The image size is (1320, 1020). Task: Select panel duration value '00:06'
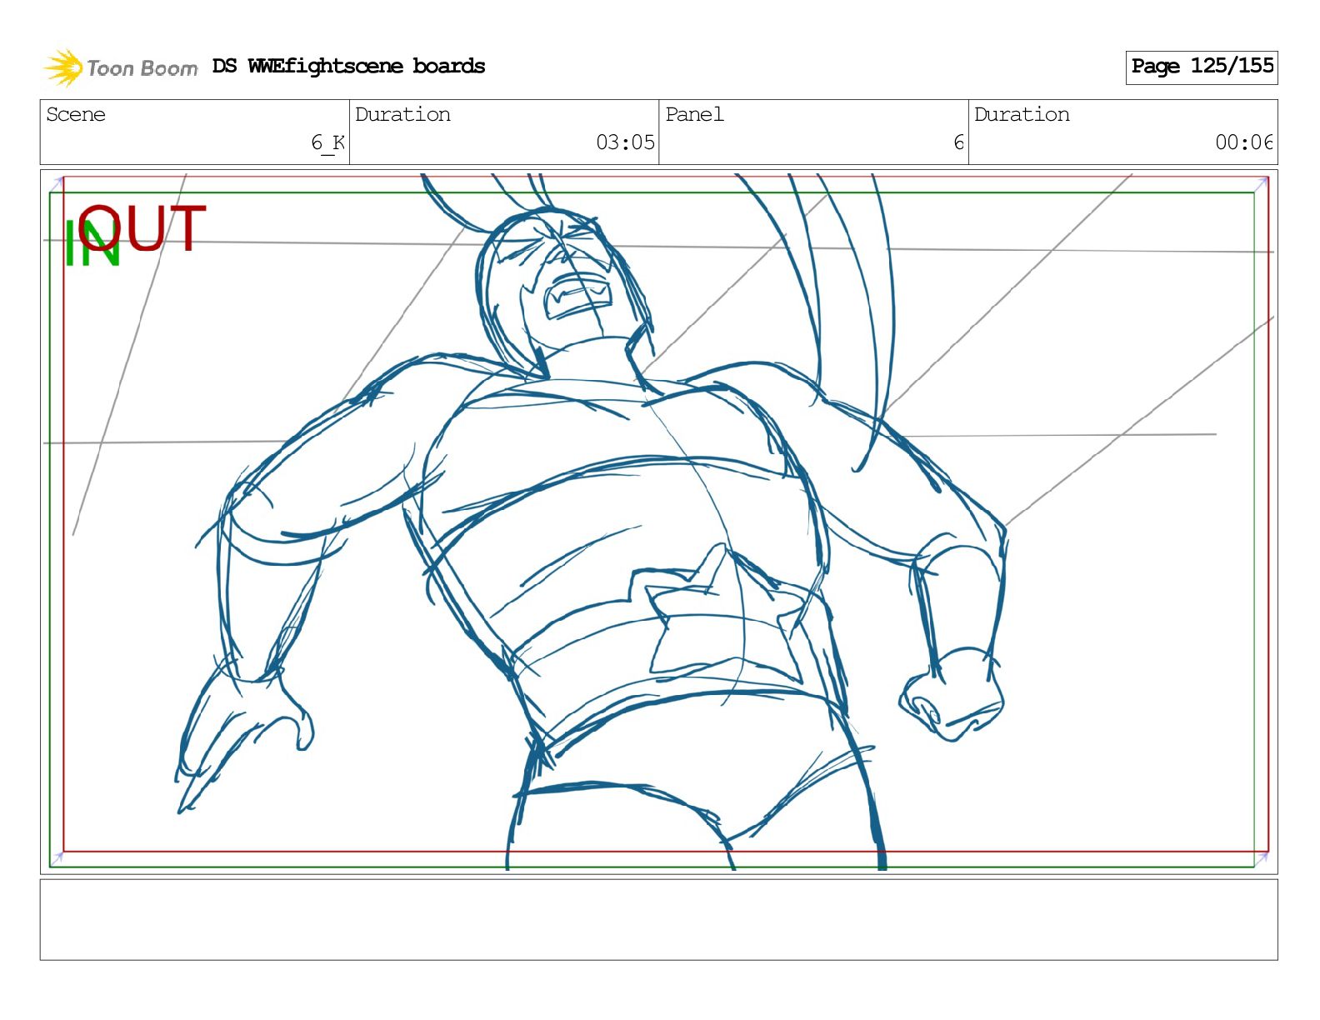click(1244, 142)
